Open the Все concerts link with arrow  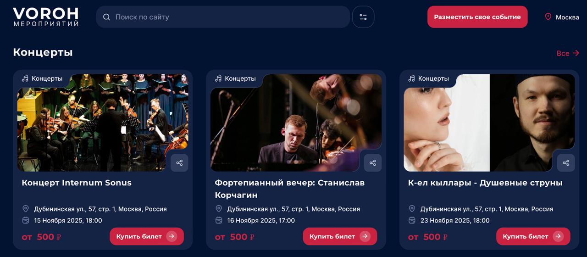(x=568, y=53)
